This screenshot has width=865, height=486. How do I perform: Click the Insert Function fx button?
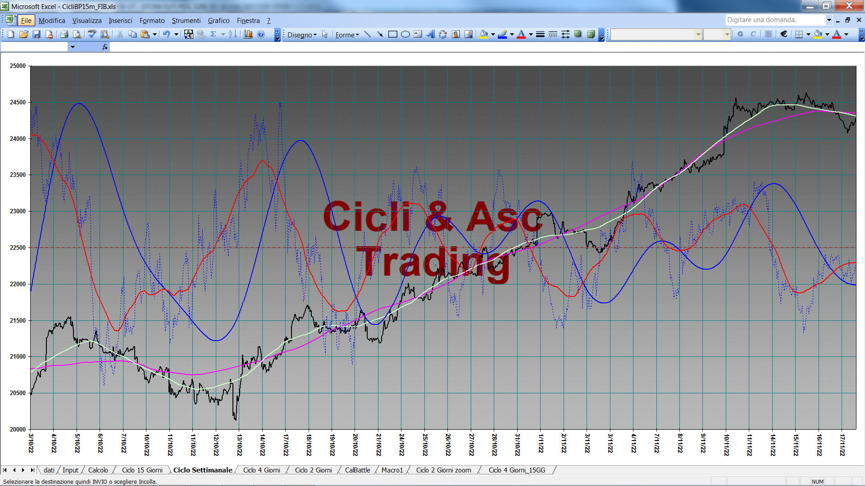tap(105, 47)
